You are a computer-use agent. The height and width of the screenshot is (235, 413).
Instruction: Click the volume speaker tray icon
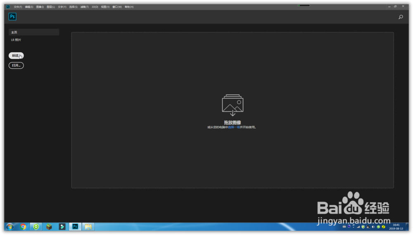coord(373,227)
